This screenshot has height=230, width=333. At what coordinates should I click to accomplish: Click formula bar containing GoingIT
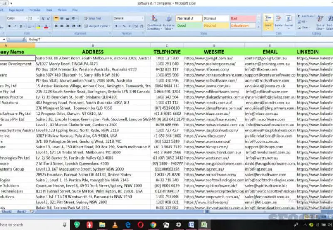[x=180, y=40]
